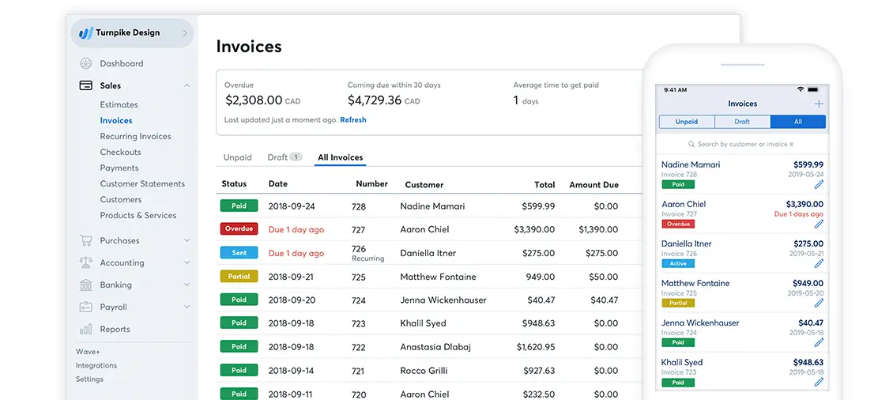Screen dimensions: 893x400
Task: Click the Accounting scales icon
Action: pyautogui.click(x=86, y=262)
